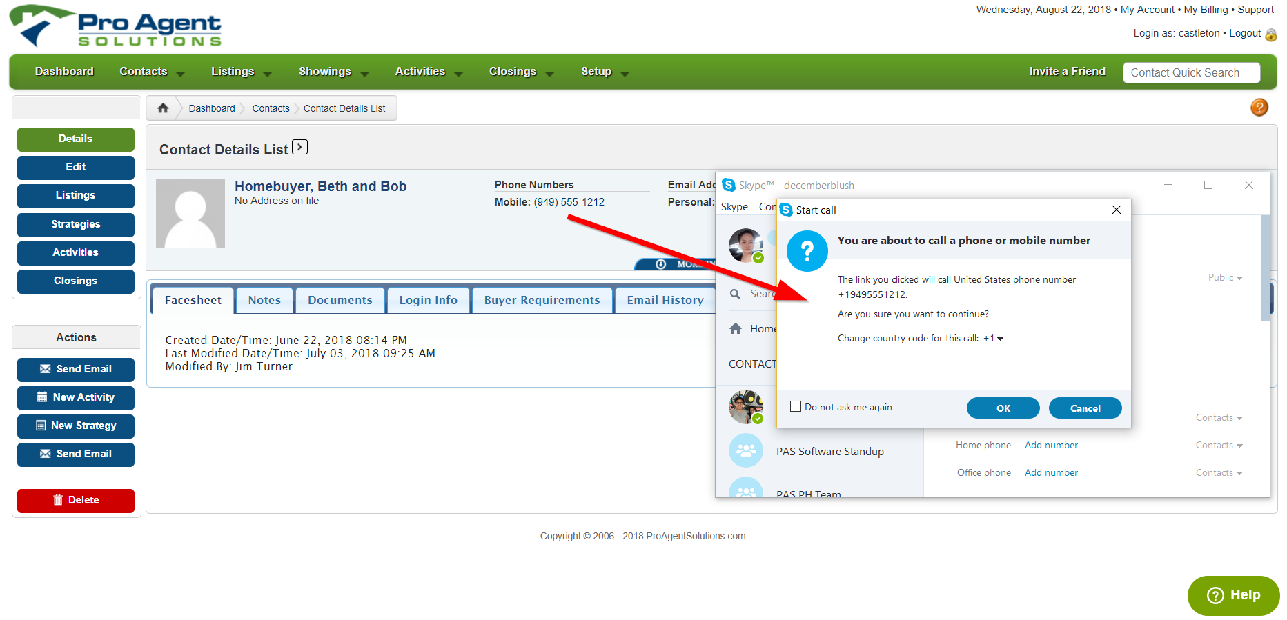This screenshot has height=620, width=1287.
Task: Switch to the Notes tab
Action: point(264,300)
